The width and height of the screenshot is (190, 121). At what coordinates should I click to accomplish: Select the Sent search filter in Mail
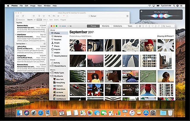pos(51,20)
